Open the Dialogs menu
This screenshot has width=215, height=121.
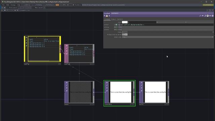coord(13,5)
